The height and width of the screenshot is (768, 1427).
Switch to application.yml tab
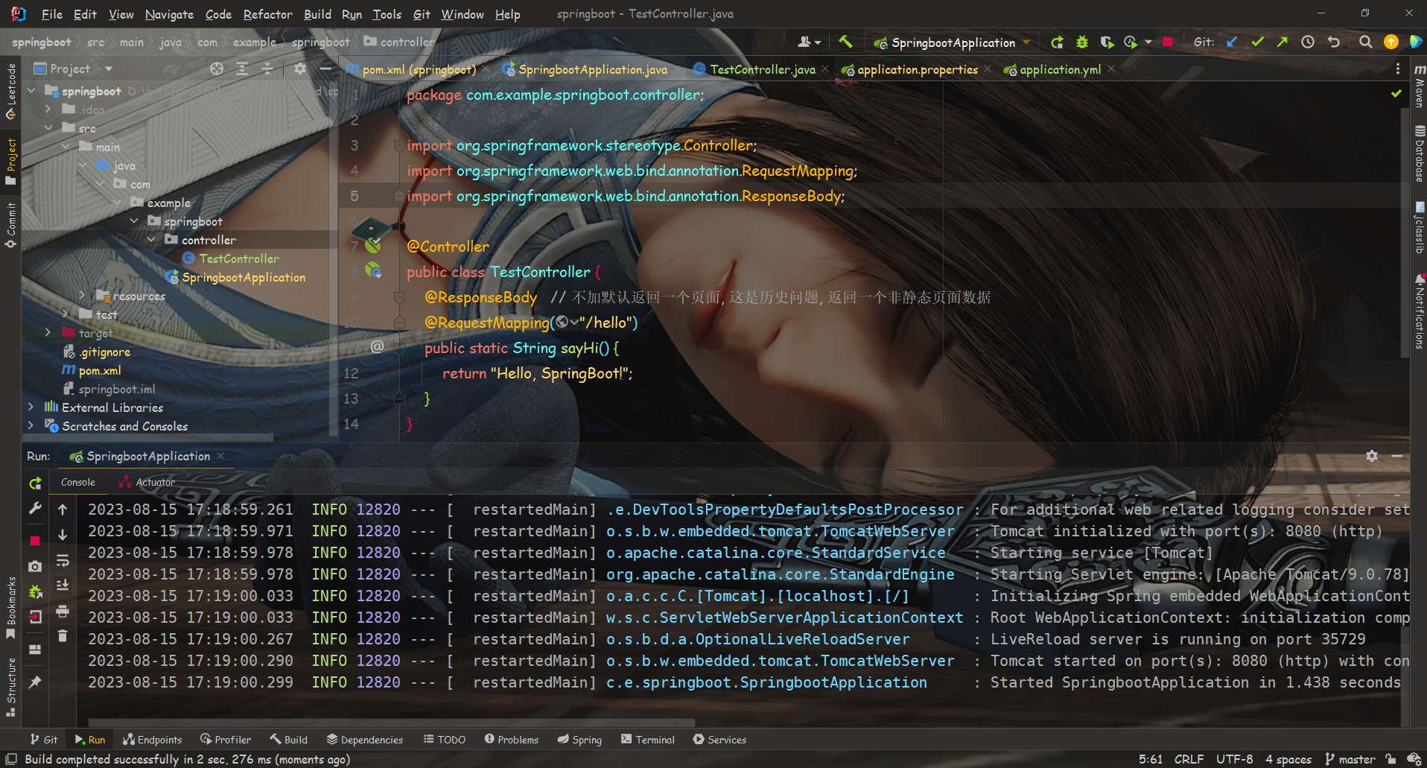click(x=1060, y=69)
